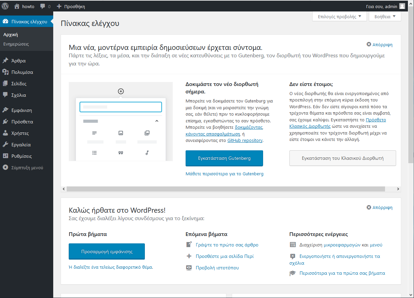The width and height of the screenshot is (414, 298).
Task: Click the graduation cap icon
Action: pos(293,273)
